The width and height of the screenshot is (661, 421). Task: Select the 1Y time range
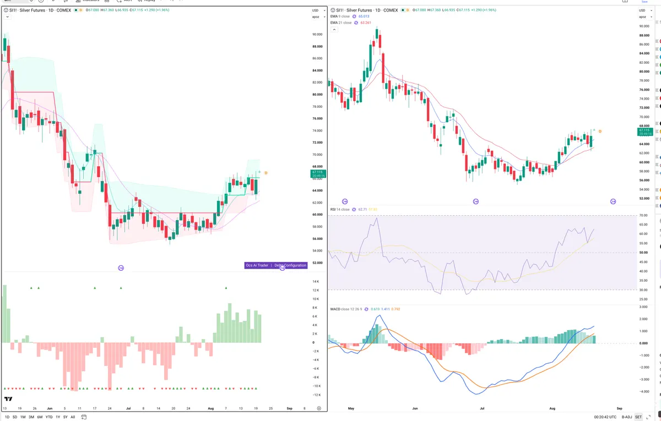[58, 417]
